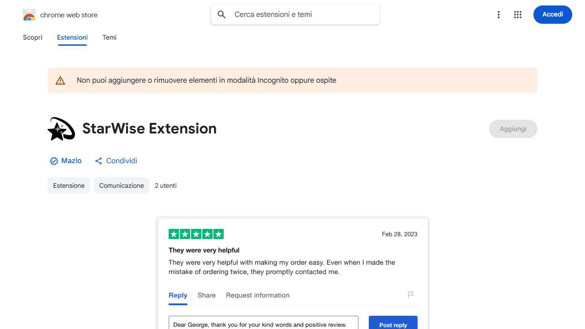Select the Estensione category chip
This screenshot has height=329, width=585.
(69, 186)
